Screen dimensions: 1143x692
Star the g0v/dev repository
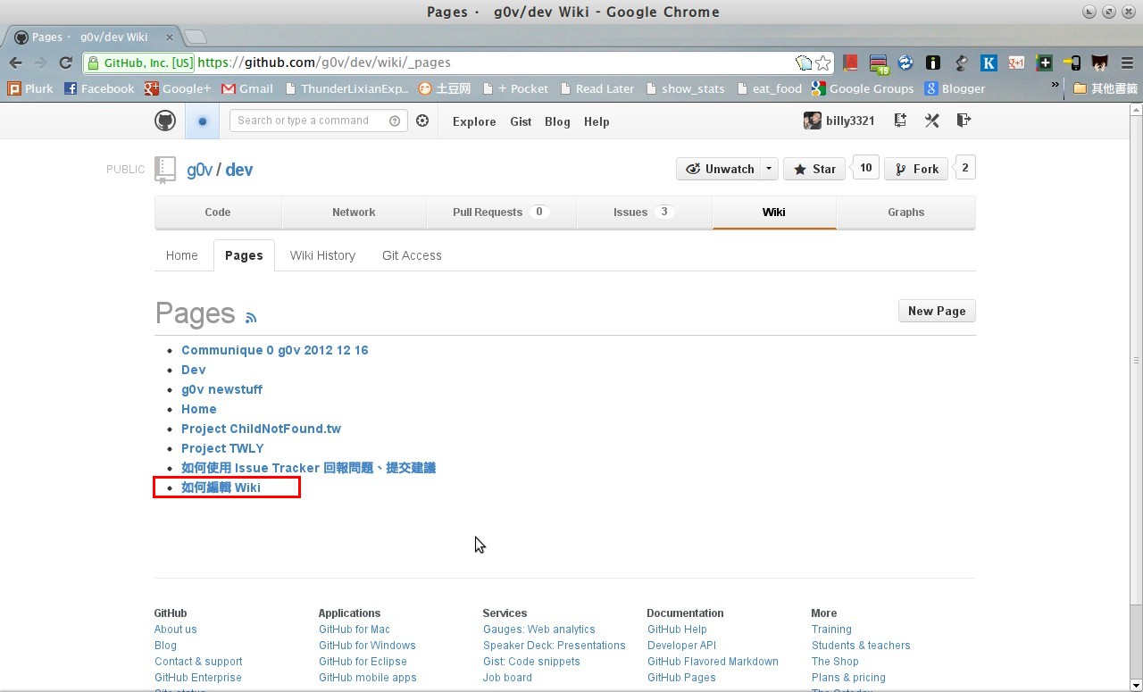pos(814,169)
